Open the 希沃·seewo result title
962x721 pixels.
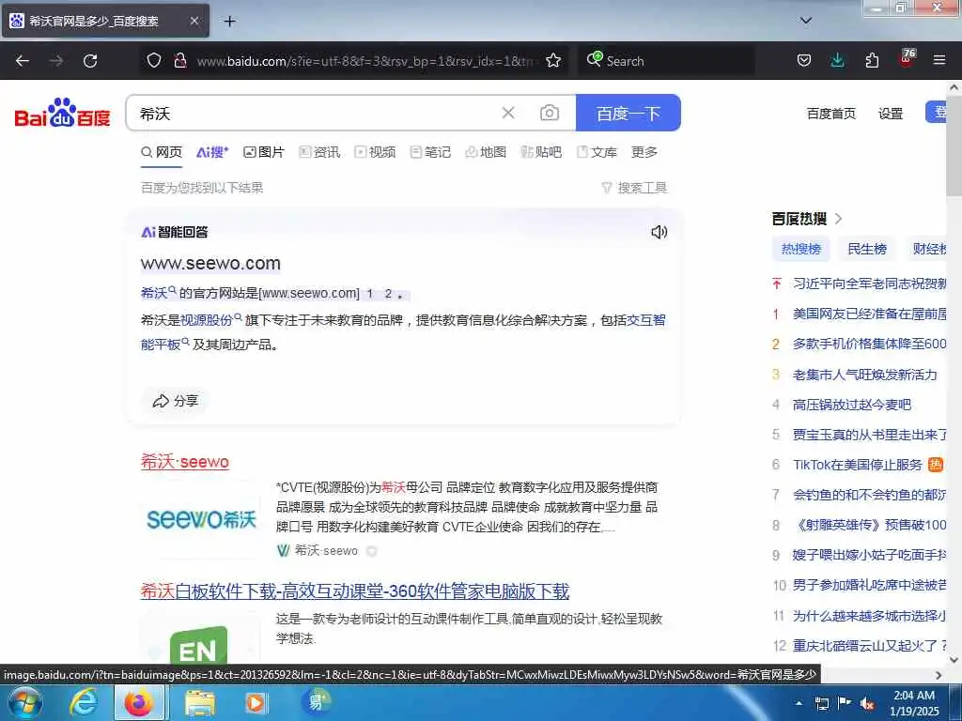pos(185,461)
